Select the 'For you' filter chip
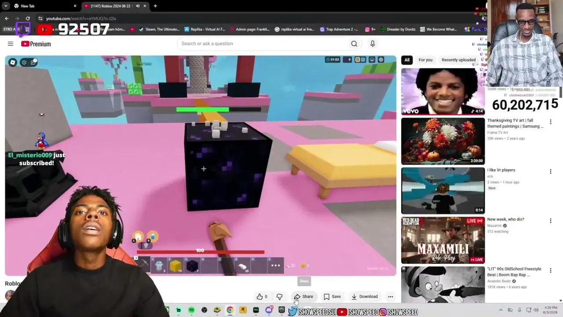 click(x=425, y=60)
